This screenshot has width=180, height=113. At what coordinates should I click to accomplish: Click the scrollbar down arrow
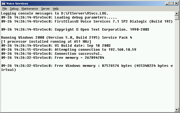(177, 110)
